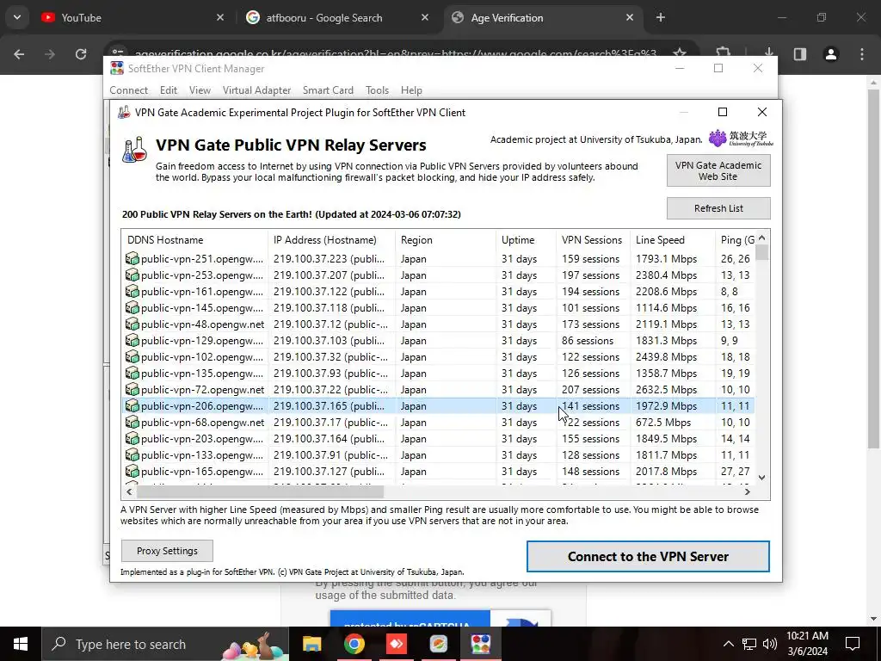Image resolution: width=881 pixels, height=661 pixels.
Task: Click horizontal scrollbar left arrow
Action: click(129, 491)
